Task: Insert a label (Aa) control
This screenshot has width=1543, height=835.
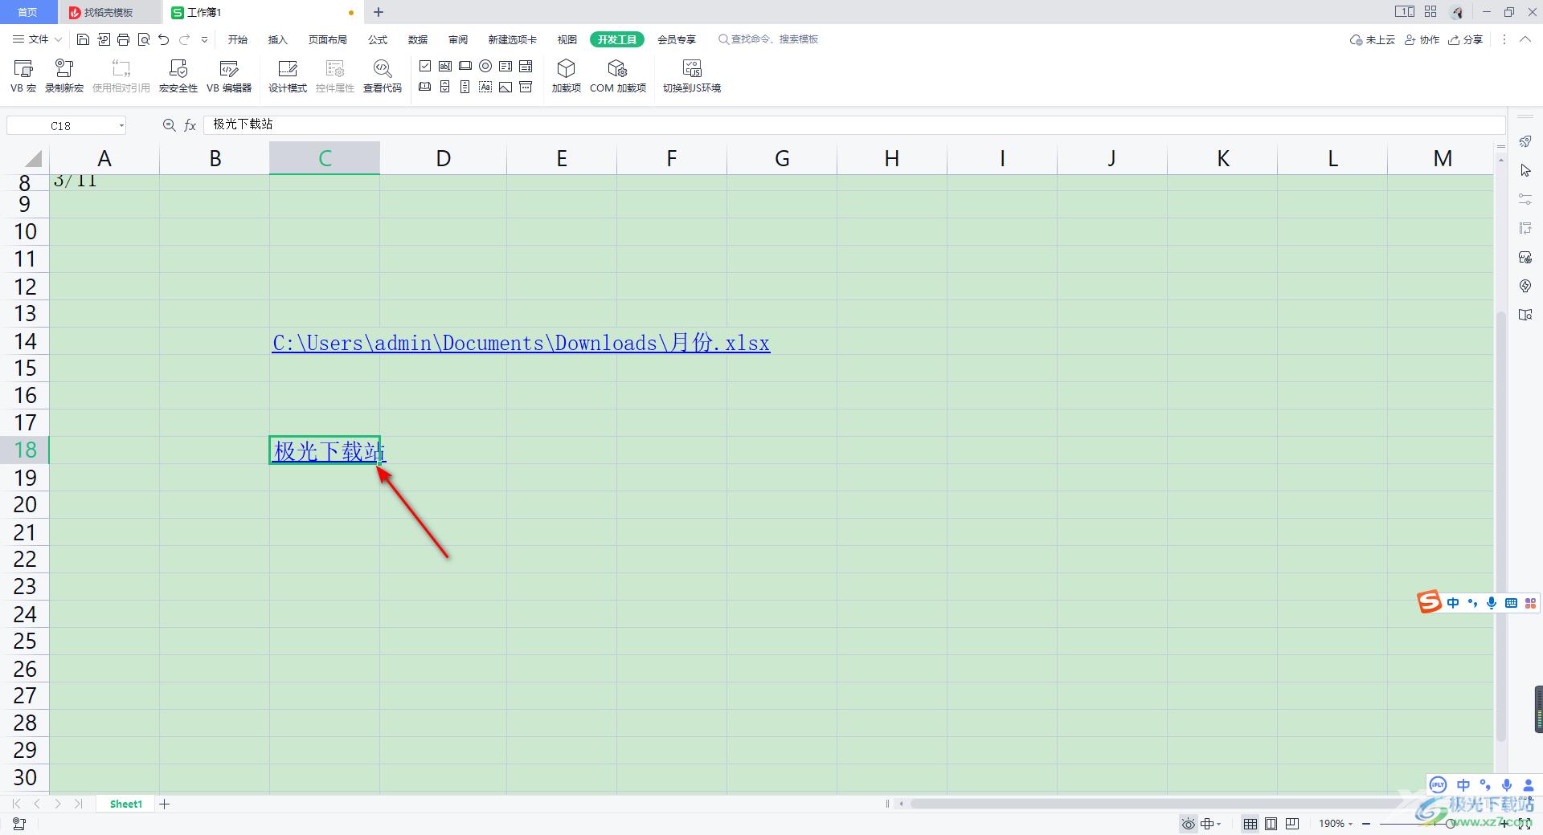Action: tap(485, 87)
